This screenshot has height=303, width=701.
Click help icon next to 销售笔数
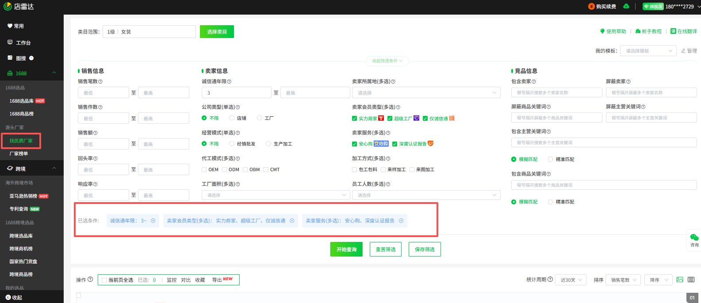pos(100,81)
